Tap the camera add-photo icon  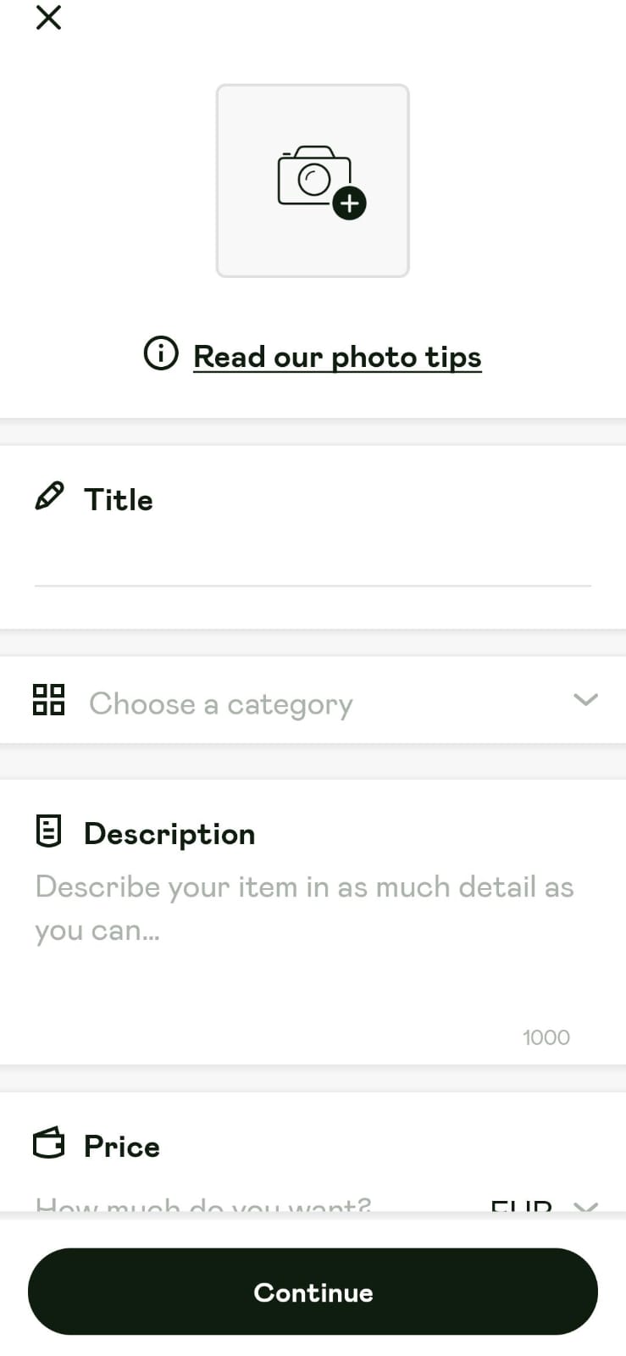pos(313,181)
